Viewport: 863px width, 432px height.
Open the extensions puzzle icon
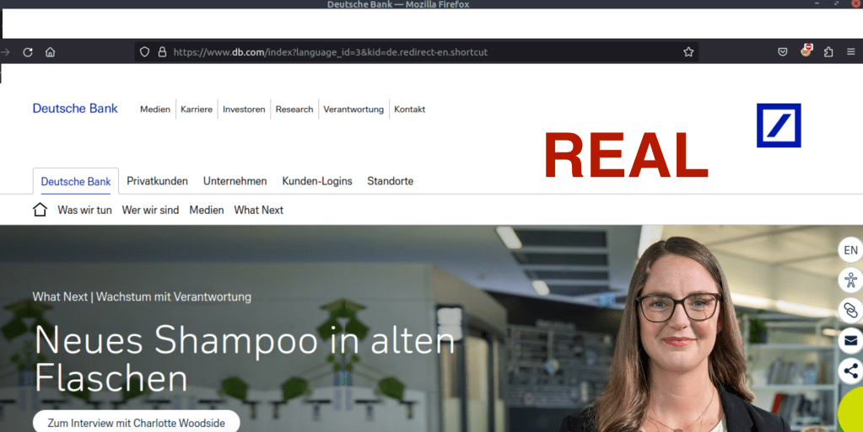pyautogui.click(x=828, y=52)
